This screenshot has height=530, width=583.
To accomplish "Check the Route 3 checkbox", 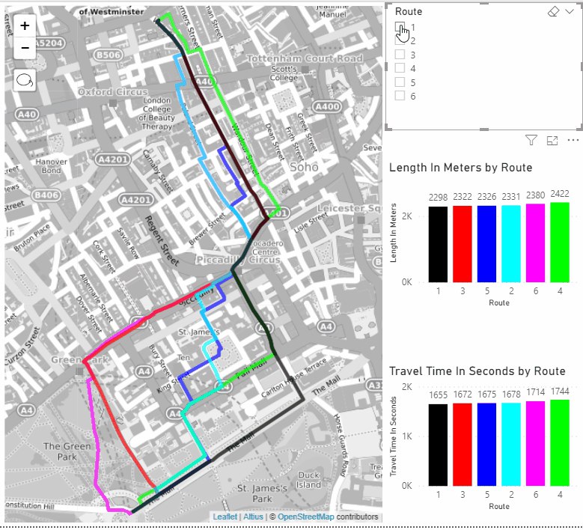I will (400, 55).
